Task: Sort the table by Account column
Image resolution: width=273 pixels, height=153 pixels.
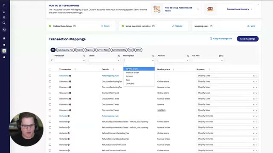Action: click(x=209, y=69)
